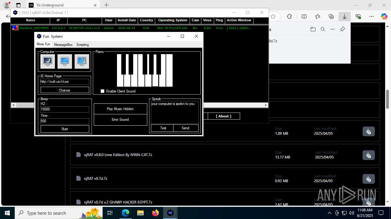Select the Vx Underground browser tab
This screenshot has width=391, height=219.
point(63,5)
